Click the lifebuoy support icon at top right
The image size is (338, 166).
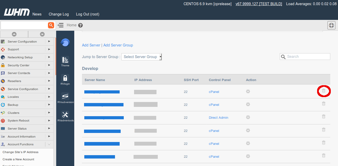tap(331, 25)
